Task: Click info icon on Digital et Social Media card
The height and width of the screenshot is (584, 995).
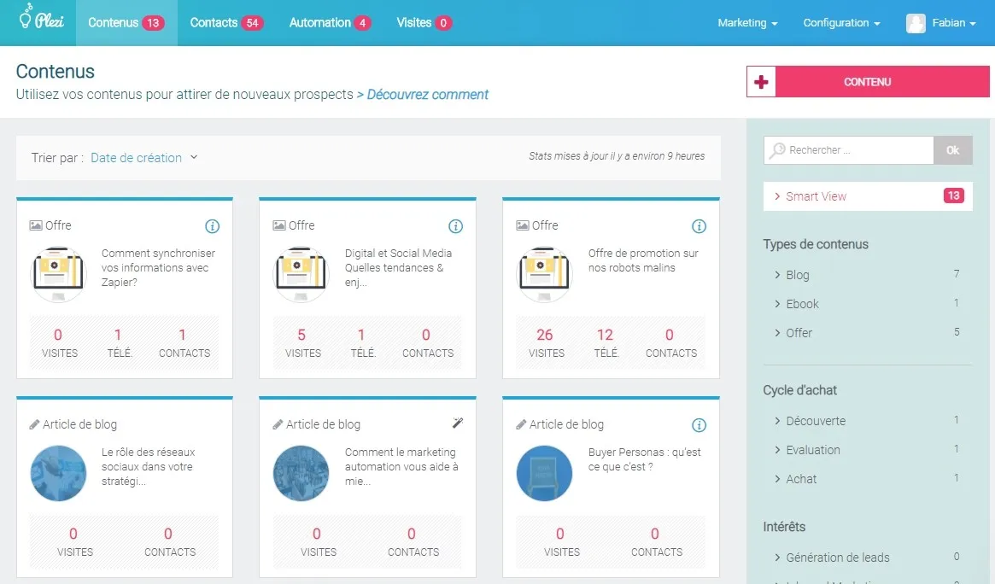Action: coord(456,226)
